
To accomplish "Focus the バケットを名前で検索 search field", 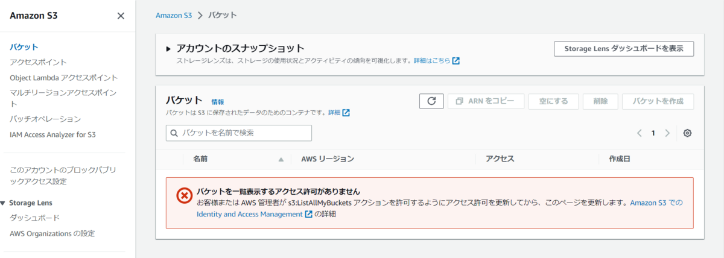I will click(239, 133).
